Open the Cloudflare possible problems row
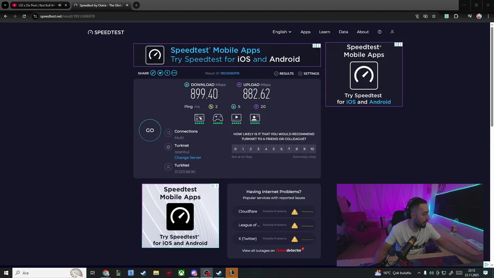 click(274, 212)
